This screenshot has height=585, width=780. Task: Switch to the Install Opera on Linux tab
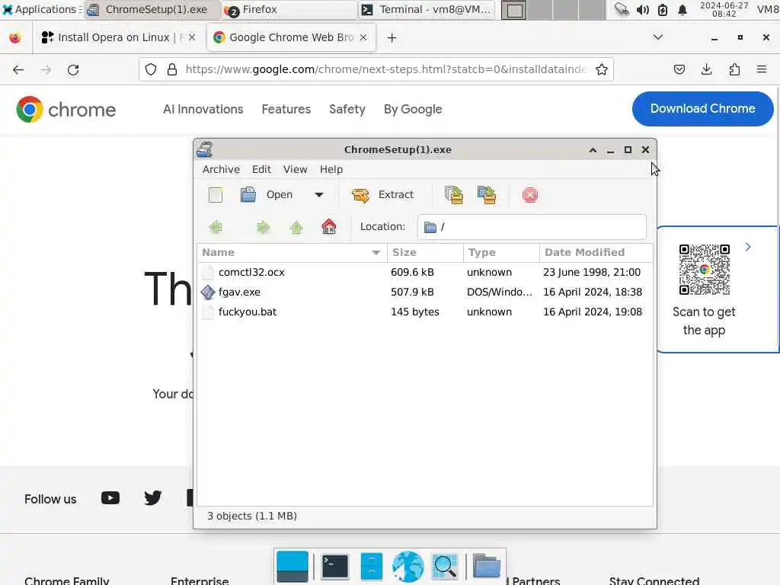118,37
